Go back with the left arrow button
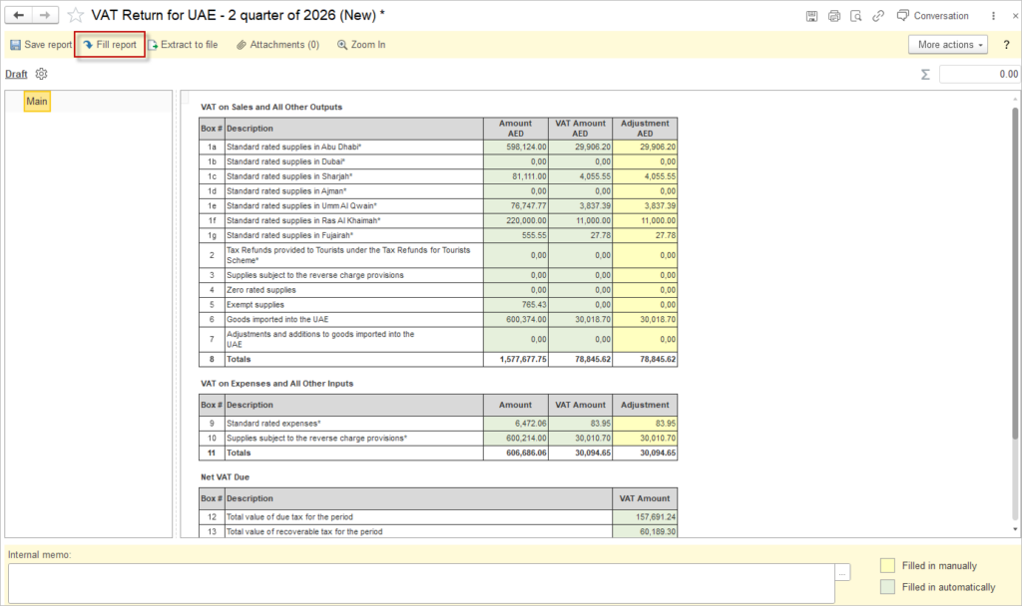Screen dimensions: 1022x606 point(18,15)
